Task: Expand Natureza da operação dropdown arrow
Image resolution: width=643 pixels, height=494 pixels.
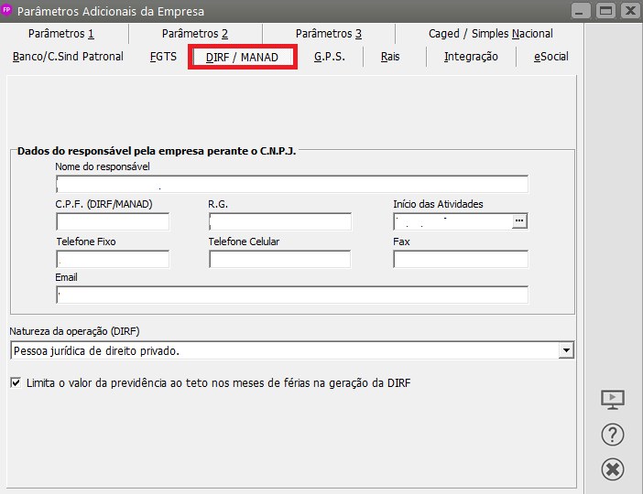Action: point(566,350)
